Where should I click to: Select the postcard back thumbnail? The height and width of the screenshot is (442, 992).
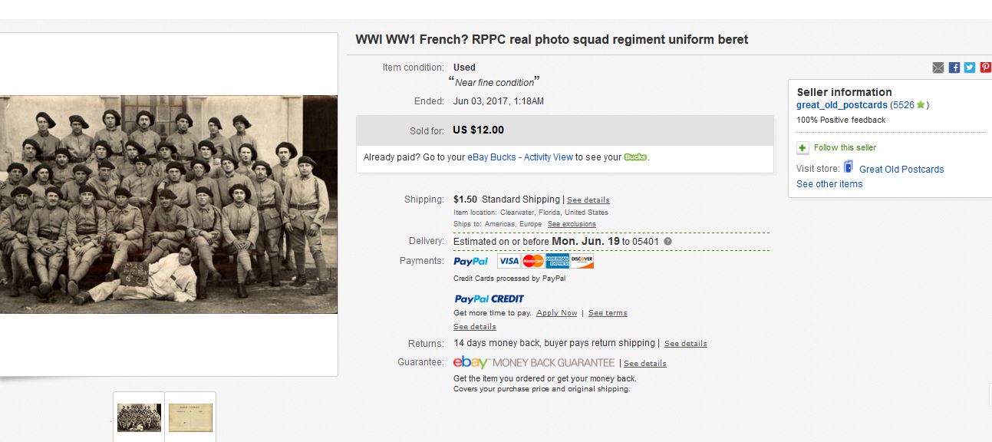tap(190, 417)
